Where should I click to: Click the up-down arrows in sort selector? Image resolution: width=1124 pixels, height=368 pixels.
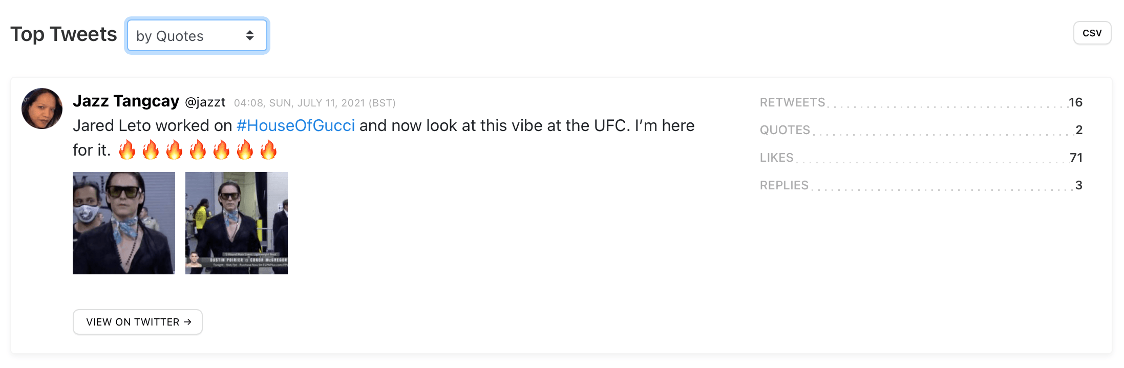click(250, 35)
